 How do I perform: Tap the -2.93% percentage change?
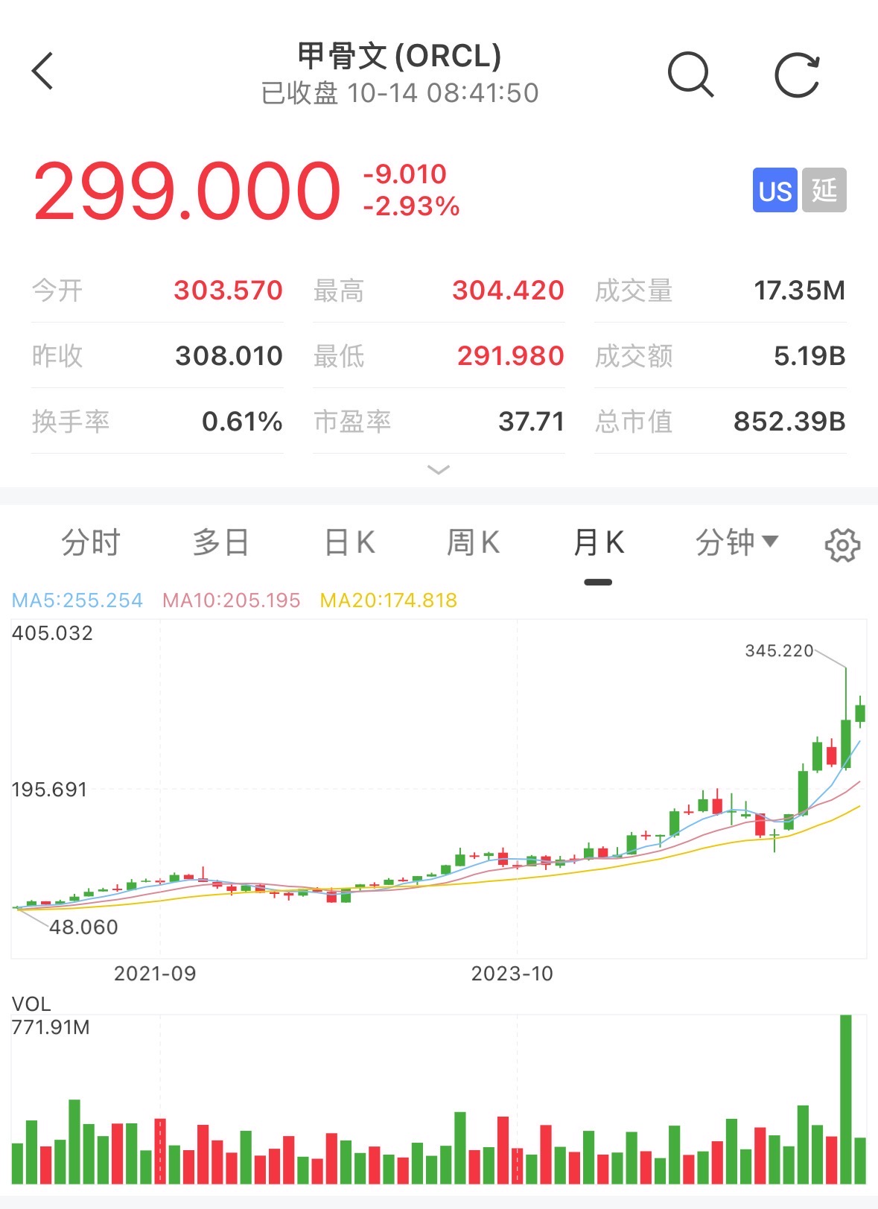pos(411,206)
